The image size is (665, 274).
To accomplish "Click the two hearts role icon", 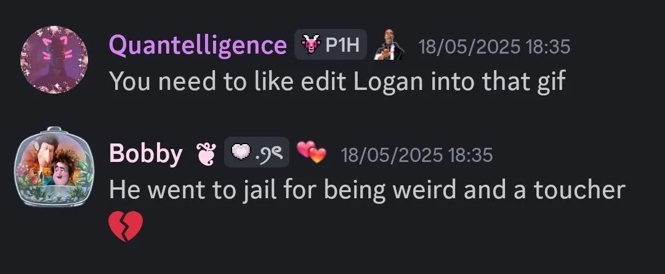I will [x=312, y=152].
